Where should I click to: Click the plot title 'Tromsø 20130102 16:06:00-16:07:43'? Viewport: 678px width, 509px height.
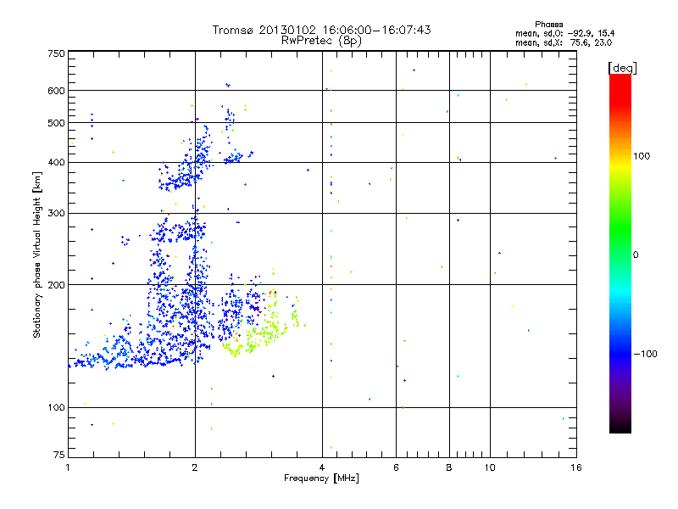click(x=321, y=30)
